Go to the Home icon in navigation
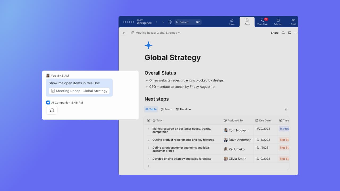Viewport: 340px width, 191px height. (232, 22)
